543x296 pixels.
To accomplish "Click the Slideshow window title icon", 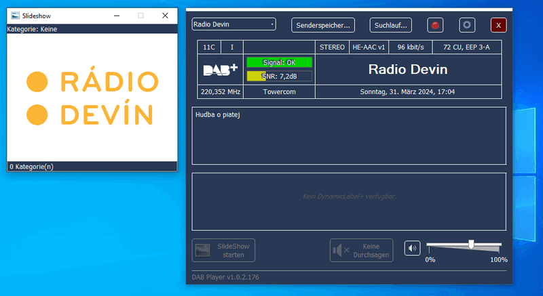I will [x=15, y=16].
